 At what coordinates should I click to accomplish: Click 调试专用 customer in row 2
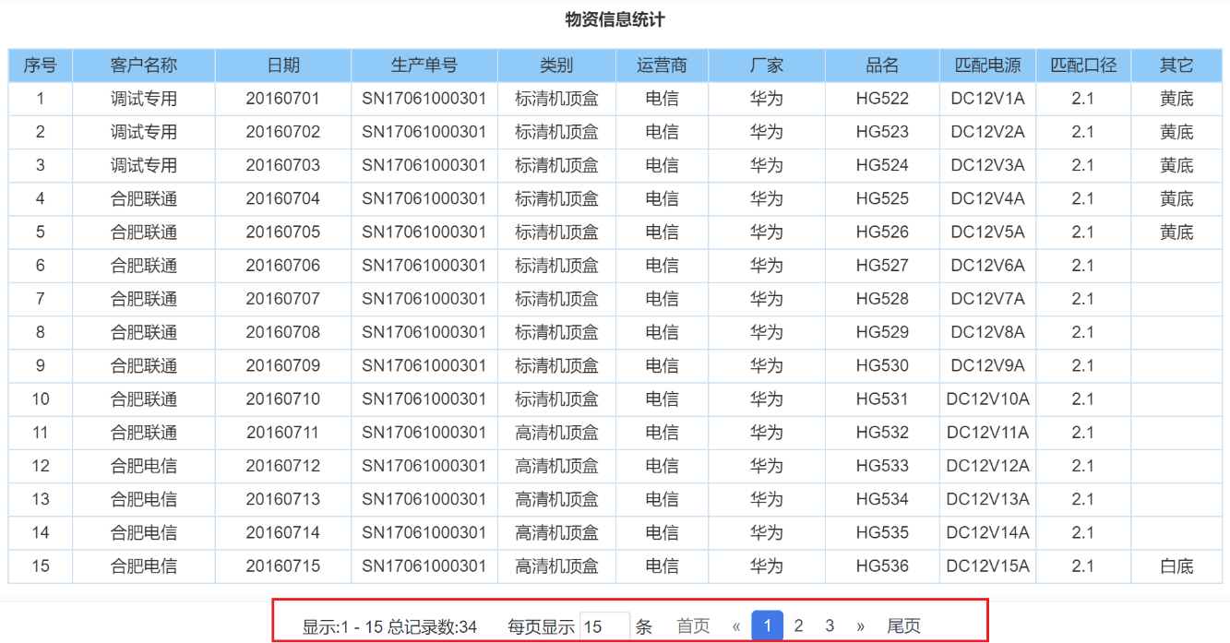coord(144,132)
